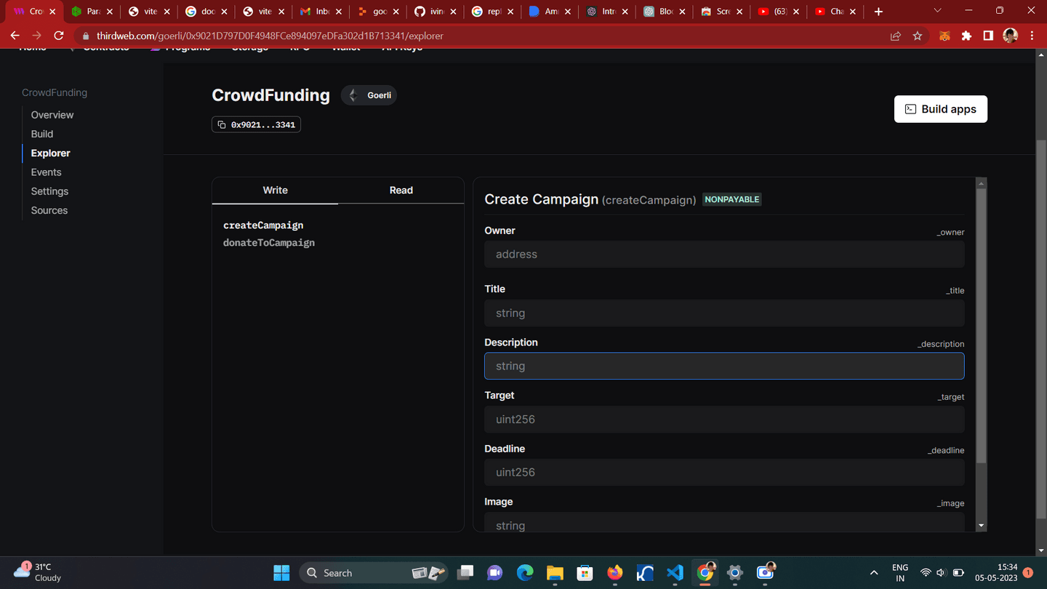Open Overview in the sidebar
This screenshot has width=1047, height=589.
point(52,115)
